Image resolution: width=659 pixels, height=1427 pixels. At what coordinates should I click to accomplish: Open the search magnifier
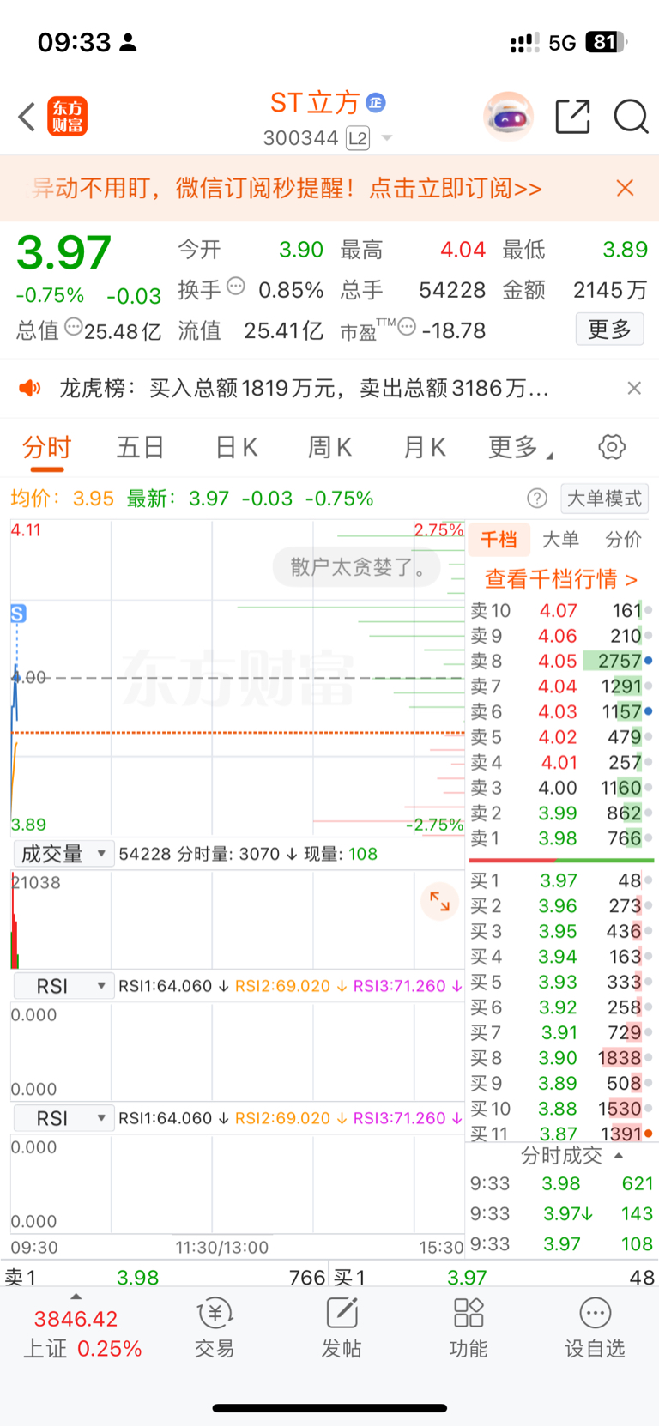(x=631, y=117)
